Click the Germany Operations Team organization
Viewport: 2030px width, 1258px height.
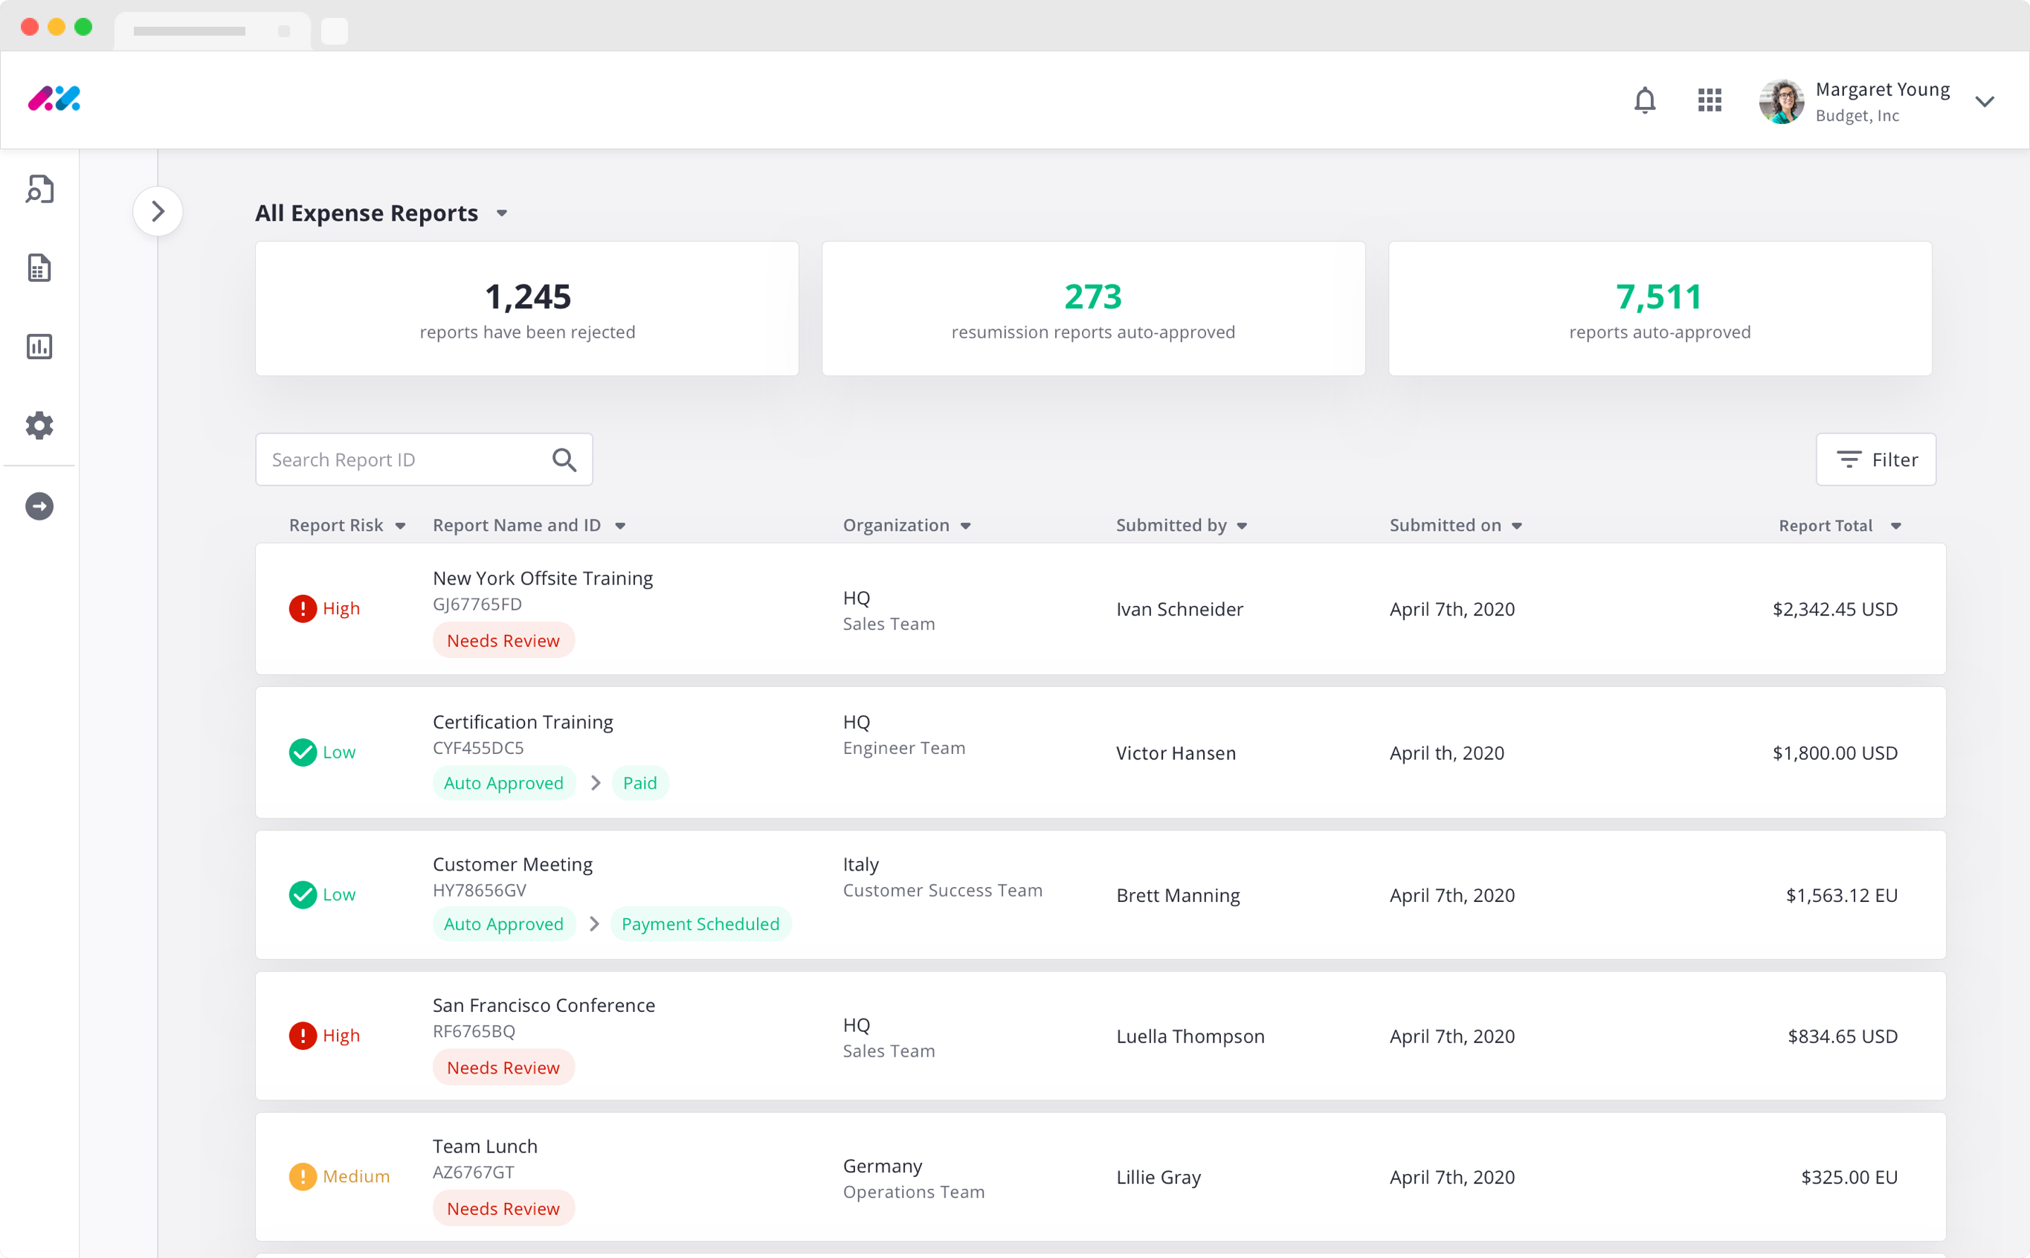913,1179
